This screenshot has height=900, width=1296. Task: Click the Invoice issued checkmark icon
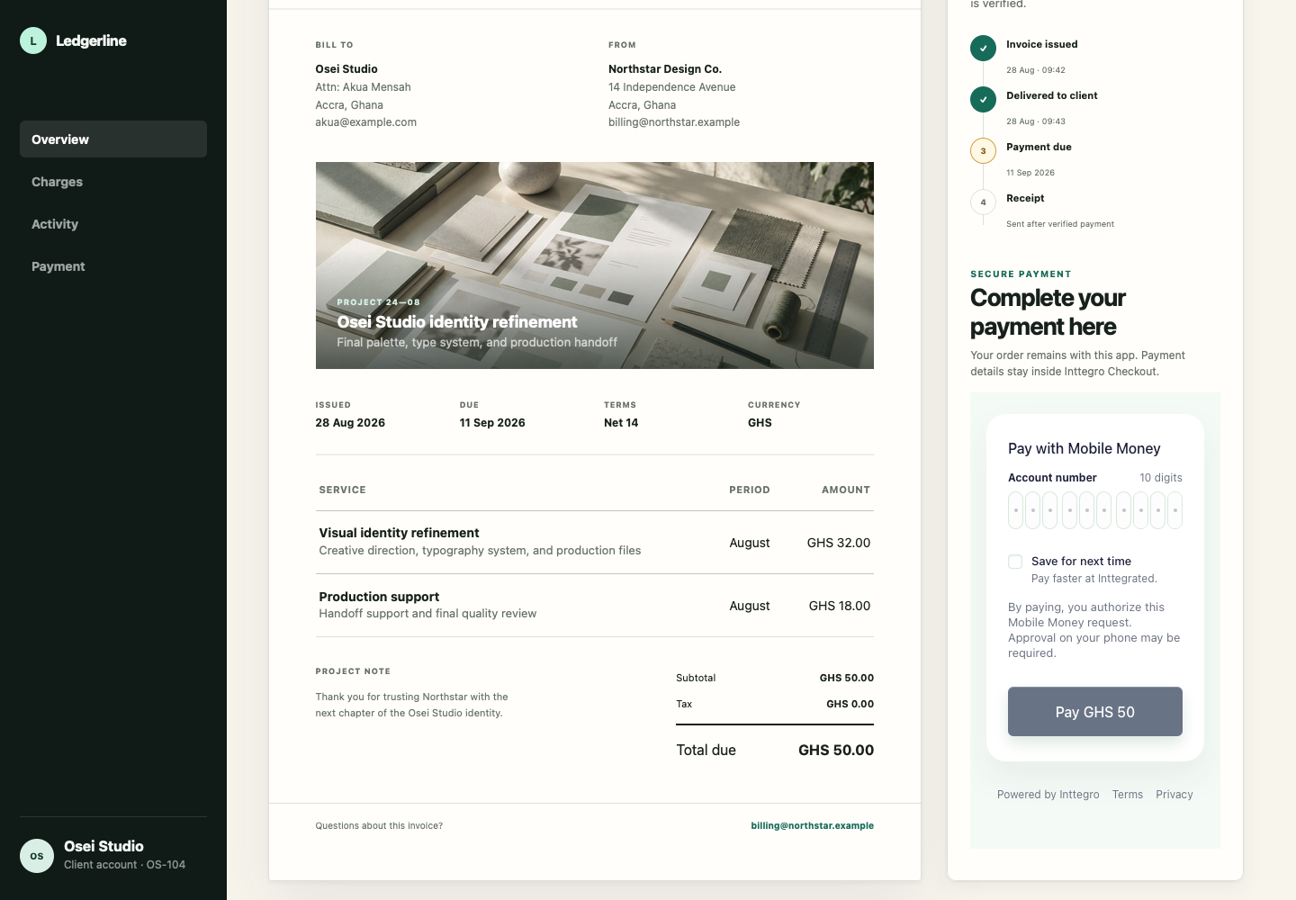coord(983,48)
